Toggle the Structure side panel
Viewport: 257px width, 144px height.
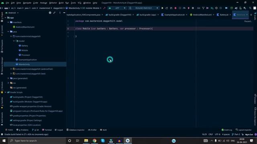tap(2, 88)
